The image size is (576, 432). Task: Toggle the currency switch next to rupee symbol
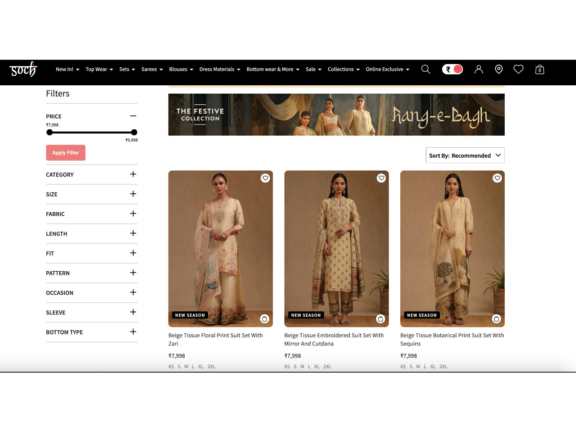(x=452, y=69)
